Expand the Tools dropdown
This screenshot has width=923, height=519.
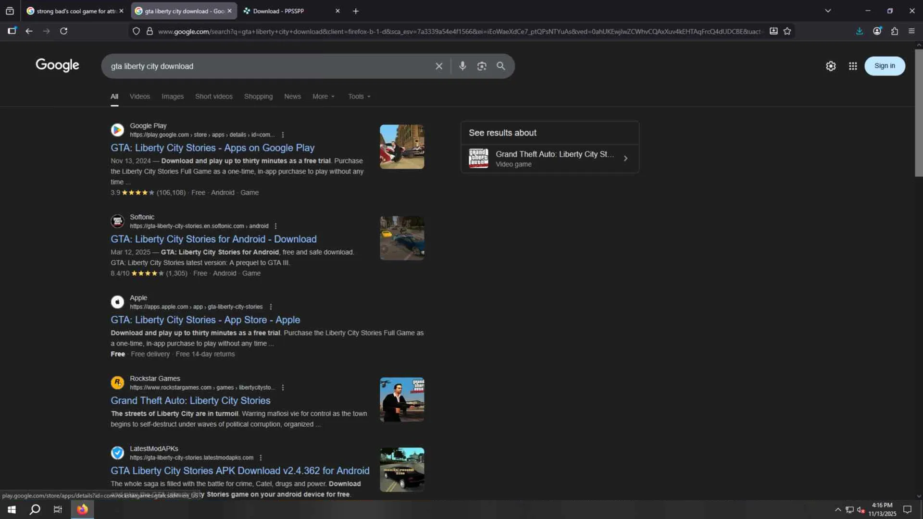[359, 97]
